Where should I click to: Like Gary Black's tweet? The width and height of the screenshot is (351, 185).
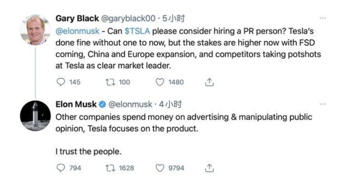[160, 82]
